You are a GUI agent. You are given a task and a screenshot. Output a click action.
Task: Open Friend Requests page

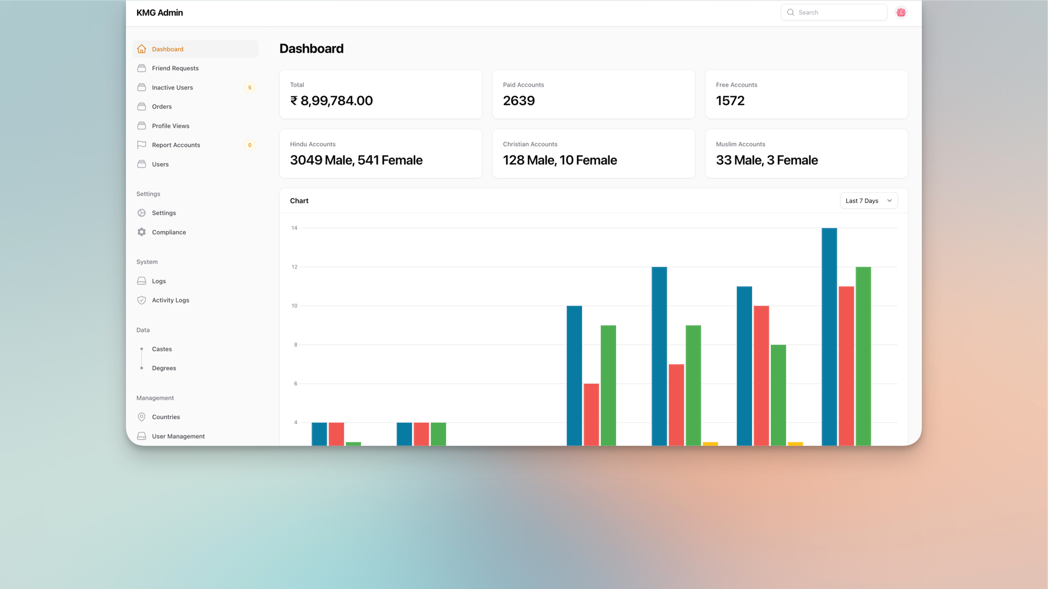coord(175,69)
